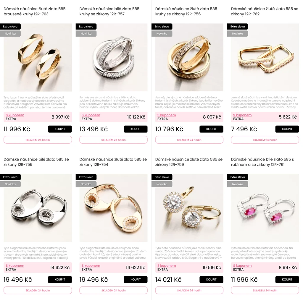The width and height of the screenshot is (303, 300).
Task: Open product photo of faceted gold hoops 12R-763
Action: click(38, 57)
